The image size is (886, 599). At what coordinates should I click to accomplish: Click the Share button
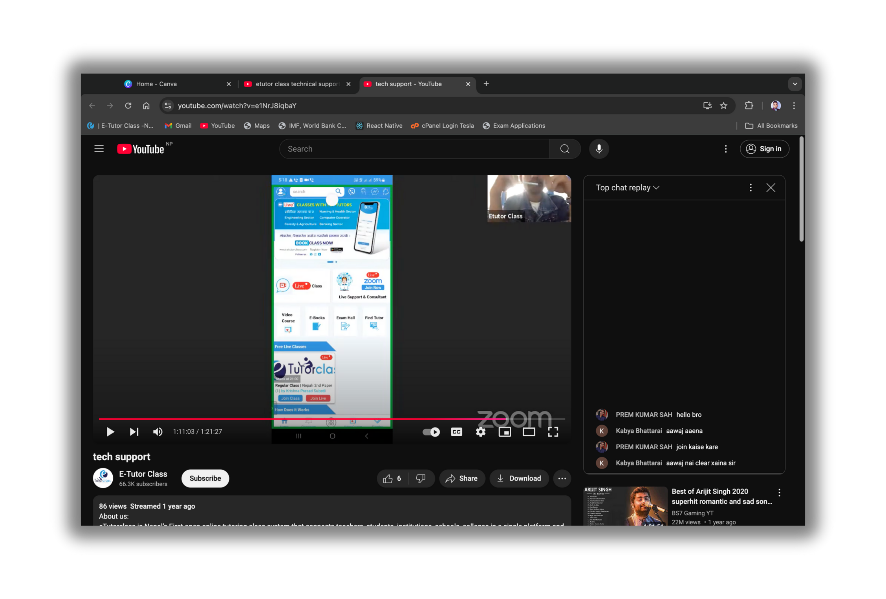[462, 478]
